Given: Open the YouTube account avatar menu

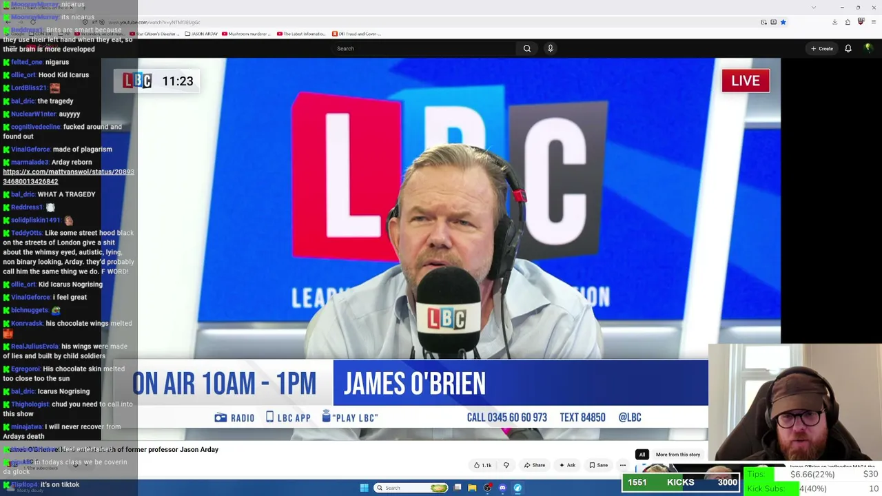Looking at the screenshot, I should 868,48.
